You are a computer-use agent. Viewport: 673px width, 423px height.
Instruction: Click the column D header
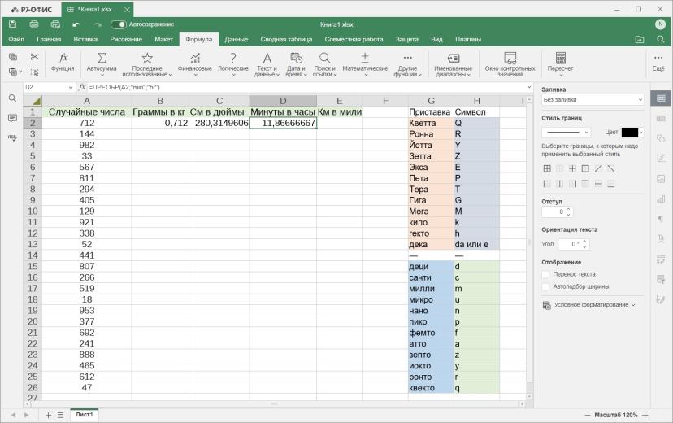coord(283,101)
